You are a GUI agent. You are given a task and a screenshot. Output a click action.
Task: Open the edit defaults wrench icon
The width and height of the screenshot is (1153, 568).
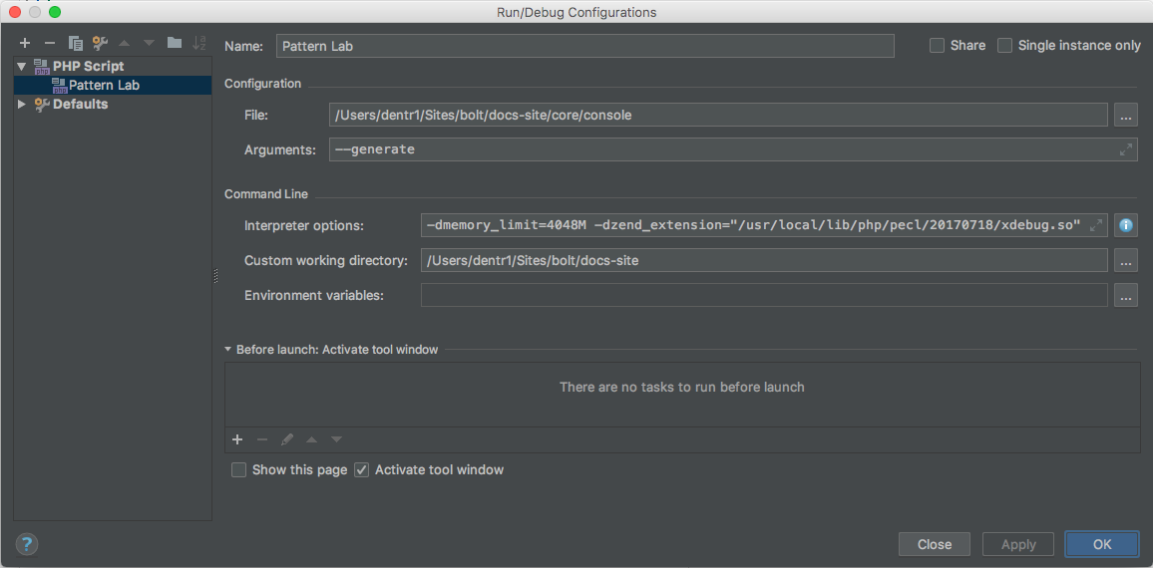pyautogui.click(x=100, y=43)
